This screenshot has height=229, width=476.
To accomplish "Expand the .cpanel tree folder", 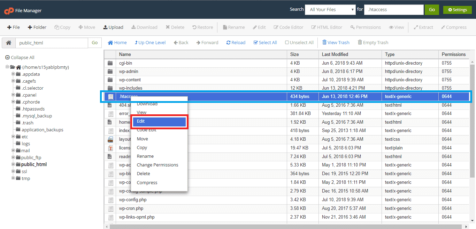I will tap(13, 95).
